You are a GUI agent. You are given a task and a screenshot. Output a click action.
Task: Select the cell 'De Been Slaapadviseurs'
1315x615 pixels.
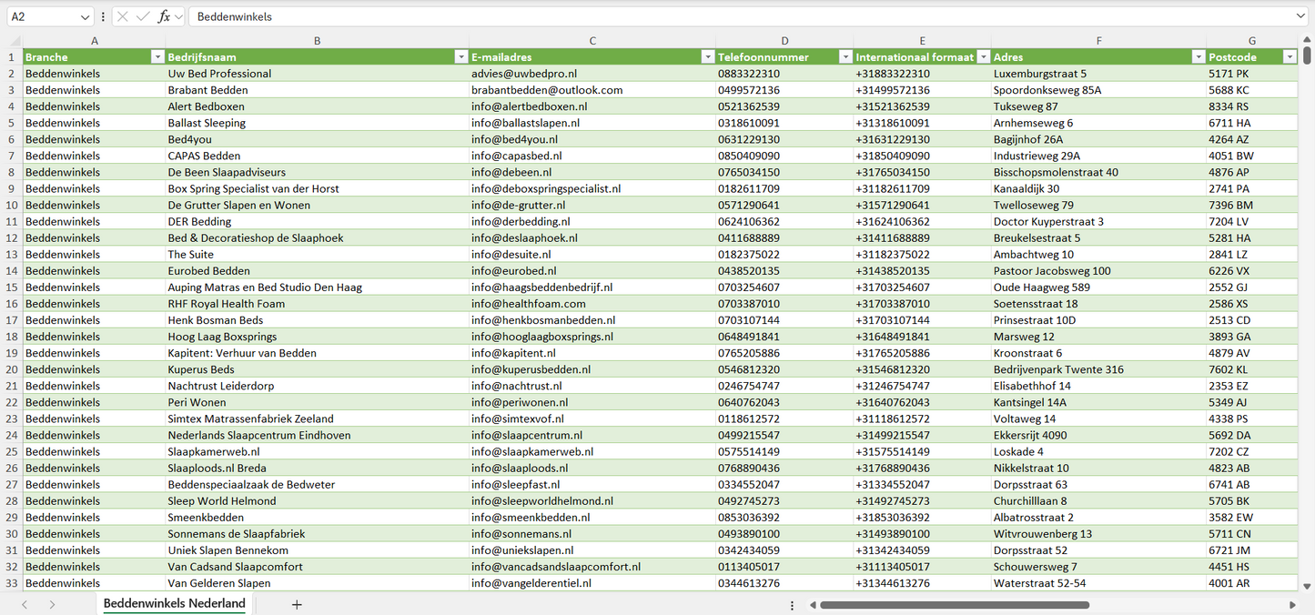pyautogui.click(x=317, y=172)
